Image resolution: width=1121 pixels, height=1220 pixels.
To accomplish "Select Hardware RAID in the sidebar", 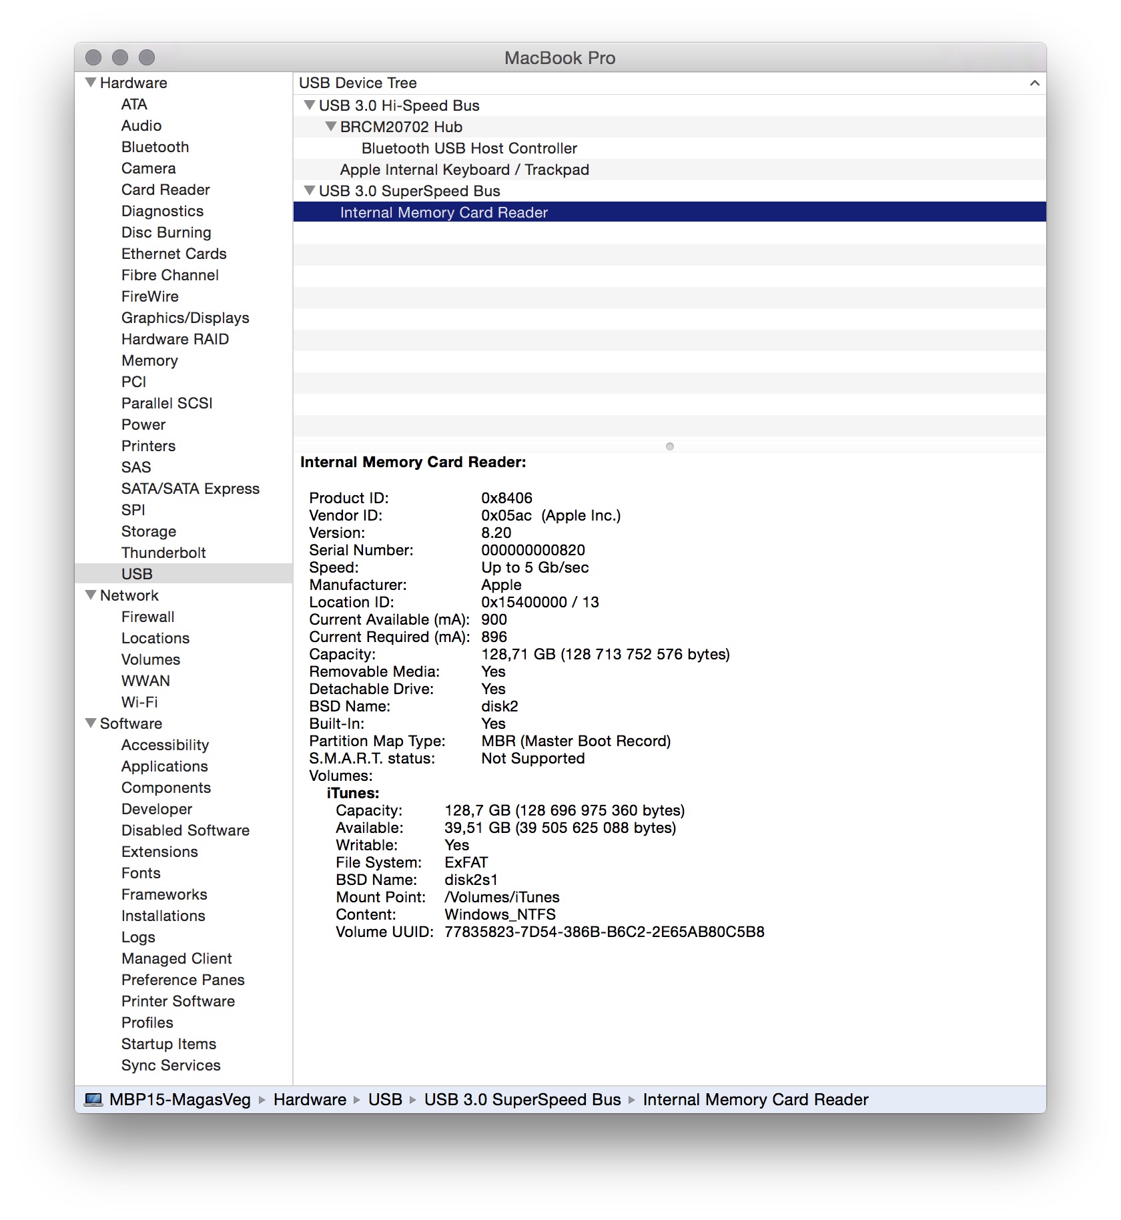I will pos(175,339).
